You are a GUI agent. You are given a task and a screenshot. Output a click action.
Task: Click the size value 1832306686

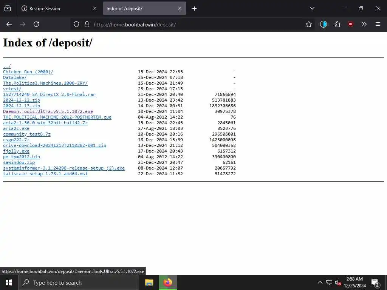pyautogui.click(x=222, y=106)
